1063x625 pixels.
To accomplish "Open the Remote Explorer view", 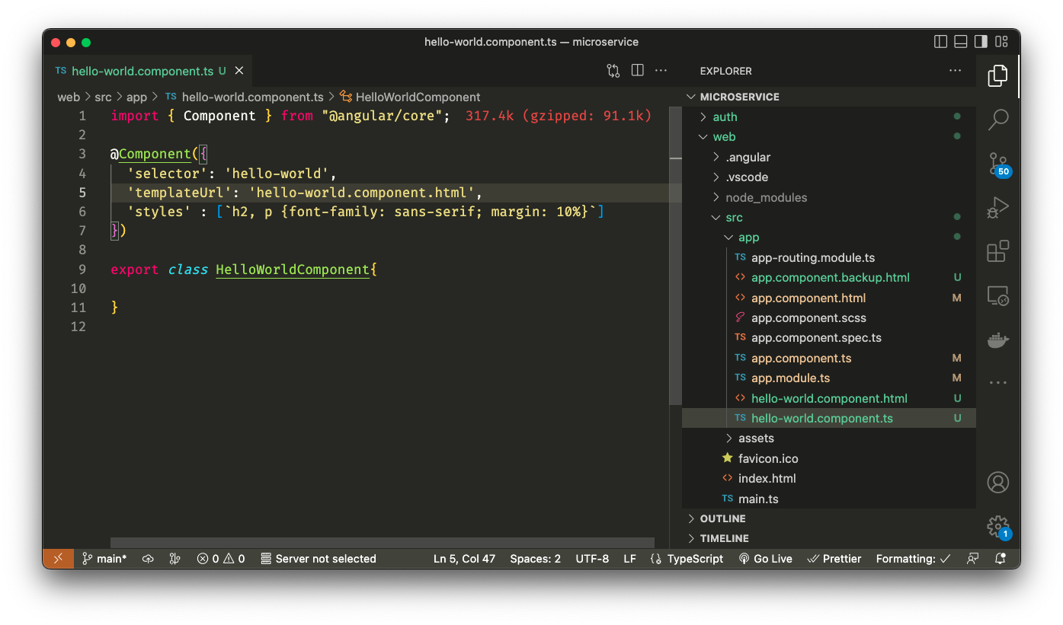I will [997, 295].
